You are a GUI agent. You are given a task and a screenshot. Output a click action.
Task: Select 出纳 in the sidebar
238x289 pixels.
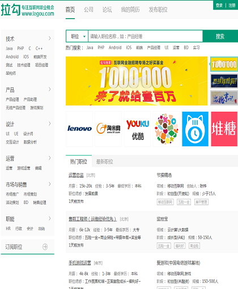[41, 229]
